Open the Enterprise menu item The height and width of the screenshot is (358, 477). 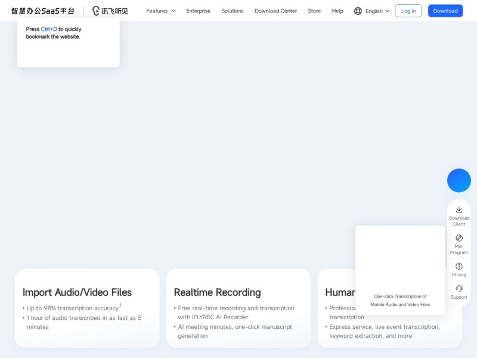[198, 11]
